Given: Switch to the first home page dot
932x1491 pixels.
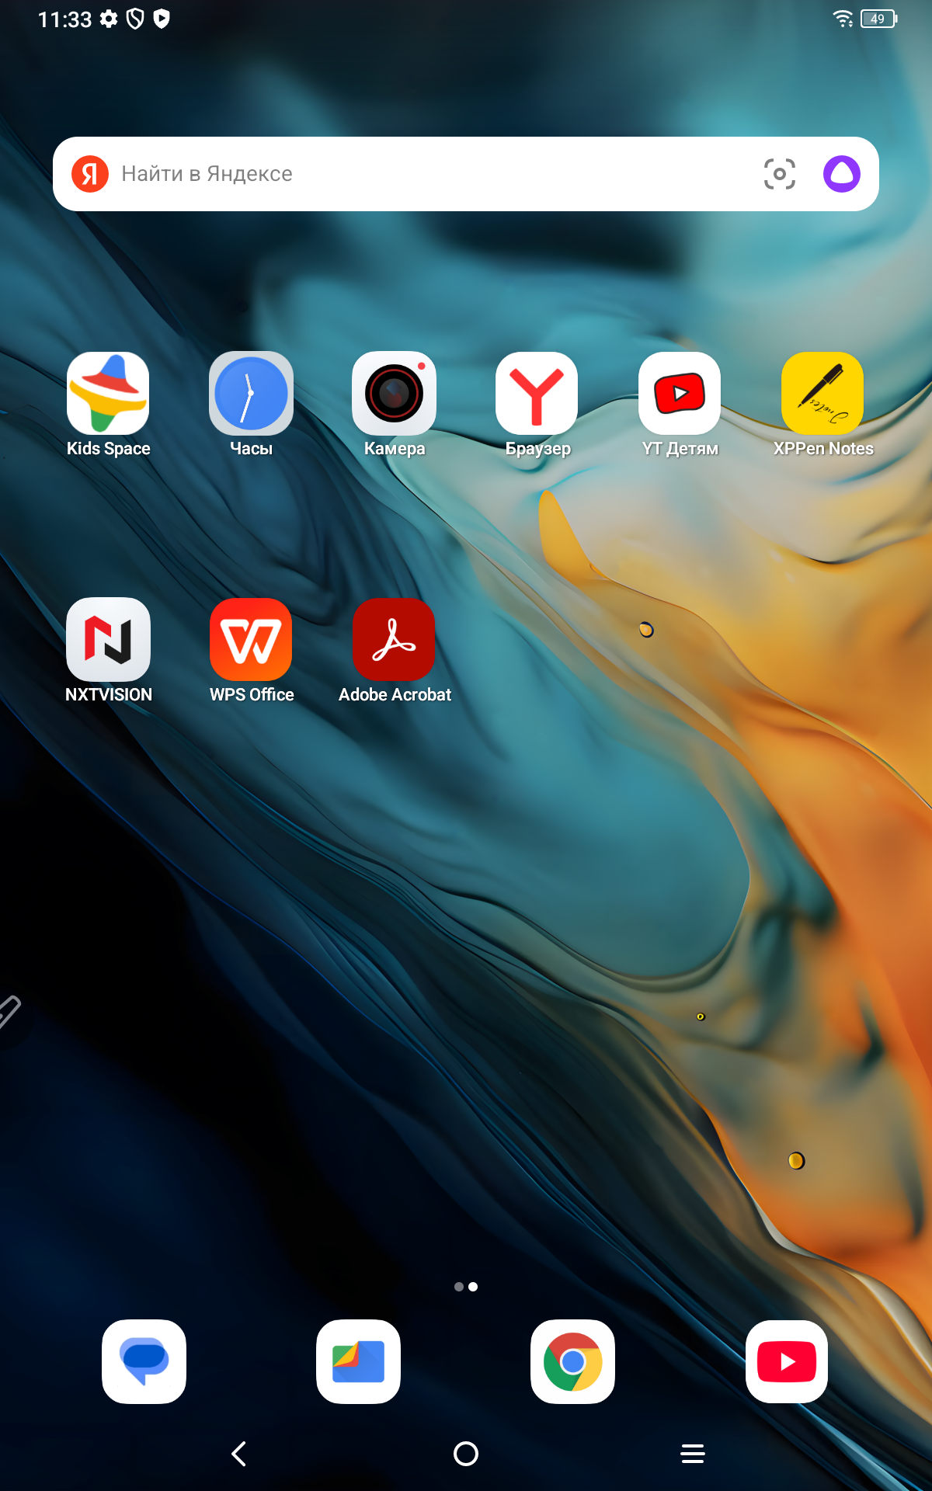Looking at the screenshot, I should point(459,1287).
